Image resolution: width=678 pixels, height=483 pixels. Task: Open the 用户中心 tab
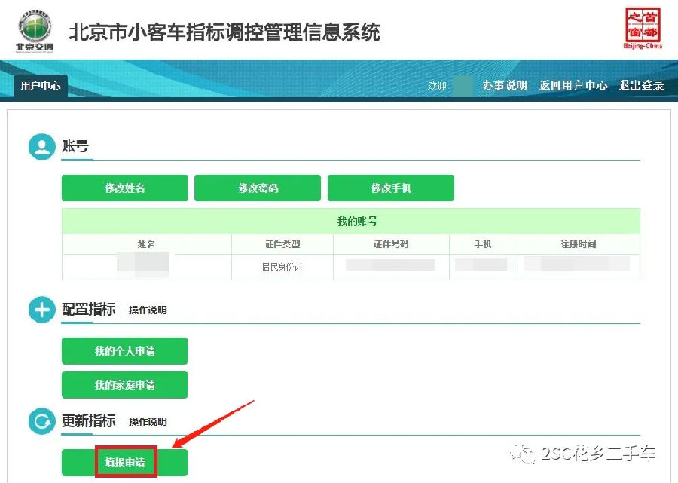[40, 86]
